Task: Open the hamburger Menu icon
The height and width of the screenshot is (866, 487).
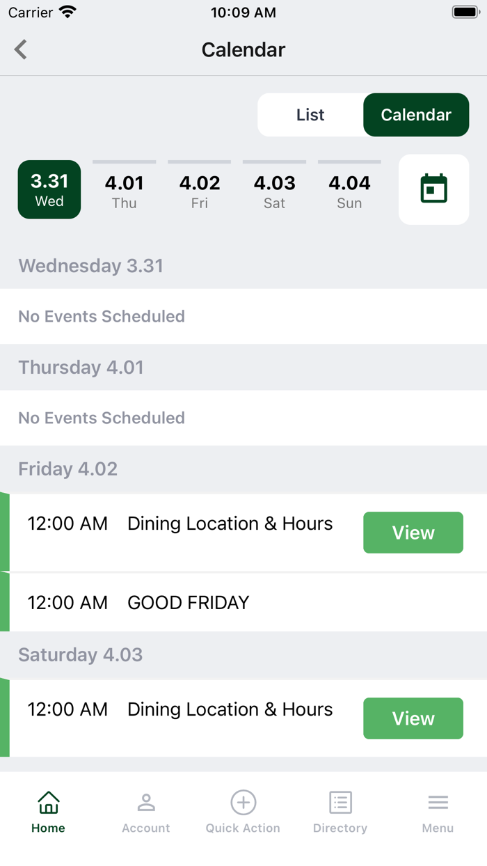Action: click(438, 803)
